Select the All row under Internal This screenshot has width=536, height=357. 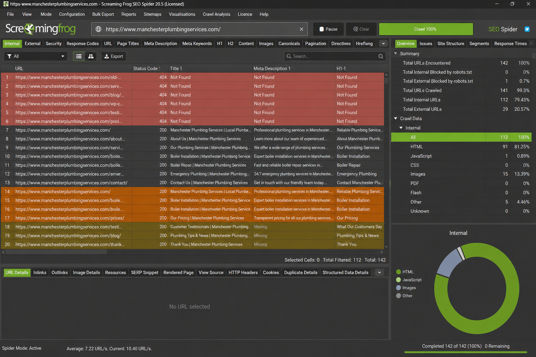(x=462, y=137)
